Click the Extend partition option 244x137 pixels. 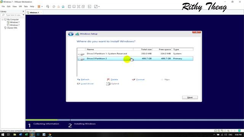[115, 84]
